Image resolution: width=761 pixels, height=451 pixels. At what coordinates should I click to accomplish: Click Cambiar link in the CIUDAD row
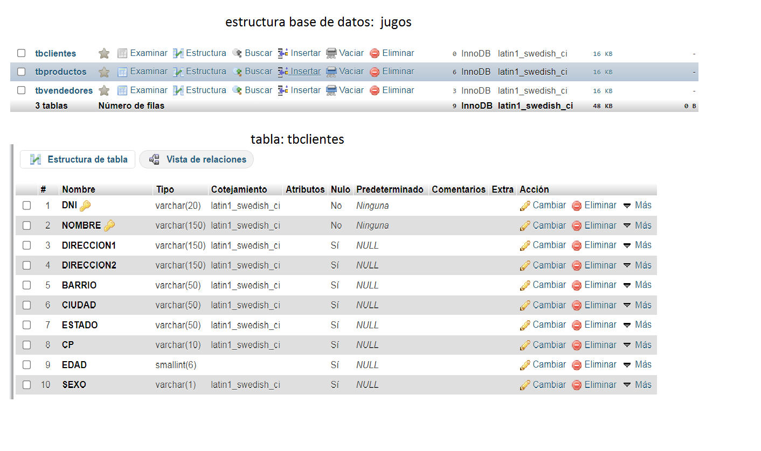coord(549,305)
